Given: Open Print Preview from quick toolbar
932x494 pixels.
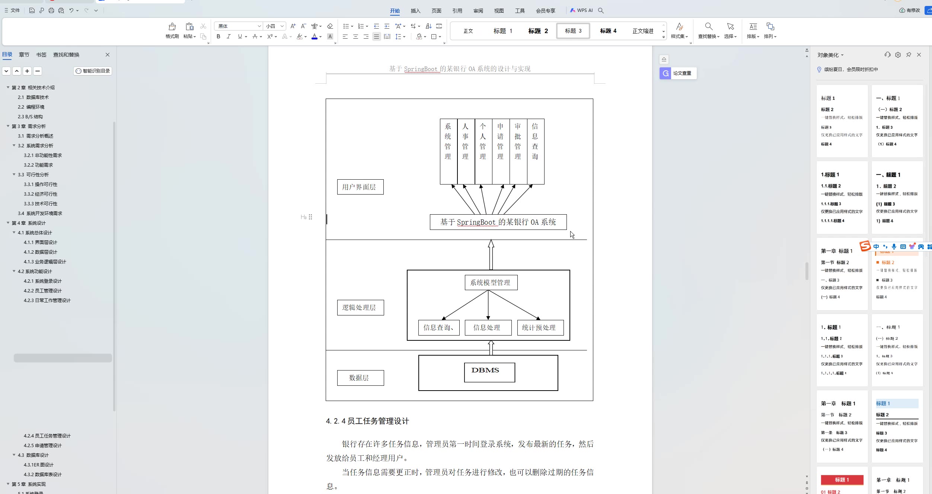Looking at the screenshot, I should (61, 10).
